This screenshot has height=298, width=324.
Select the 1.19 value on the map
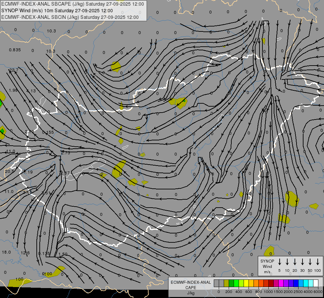pos(28,172)
